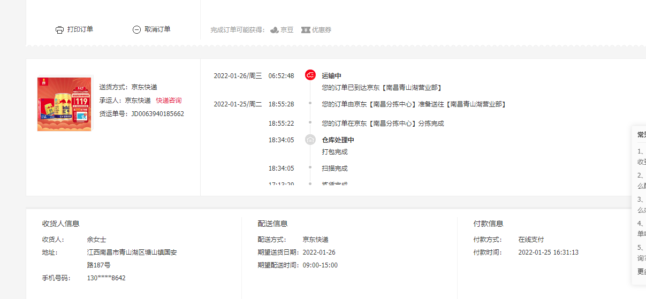
Task: Click the 06:52:48 timestamp
Action: [281, 76]
